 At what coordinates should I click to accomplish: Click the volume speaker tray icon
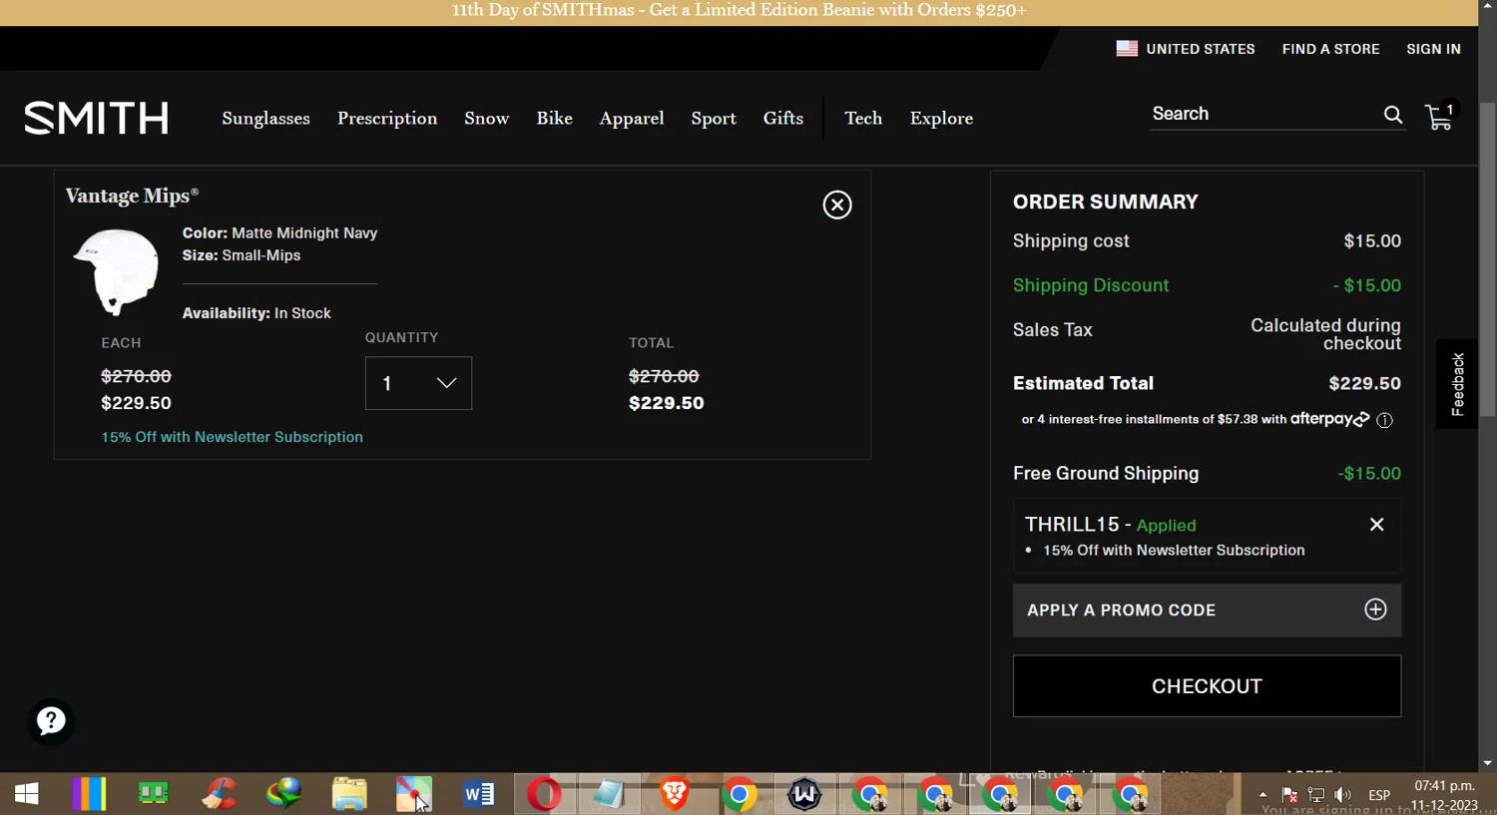coord(1342,795)
